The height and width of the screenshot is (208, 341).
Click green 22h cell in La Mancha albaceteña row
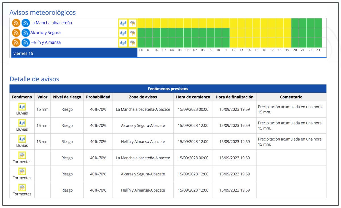coord(310,23)
